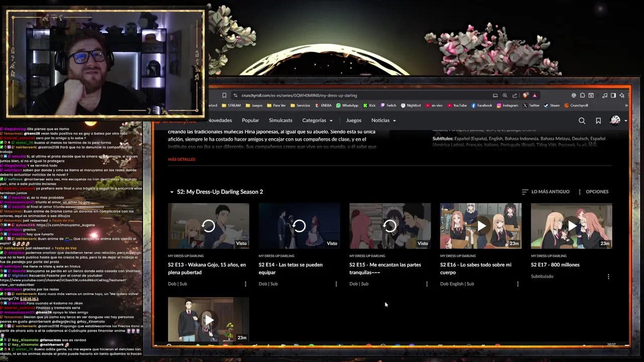The image size is (644, 362).
Task: Open title 'S2 E13 - Wakana Gojo, 15 años'
Action: [x=207, y=268]
